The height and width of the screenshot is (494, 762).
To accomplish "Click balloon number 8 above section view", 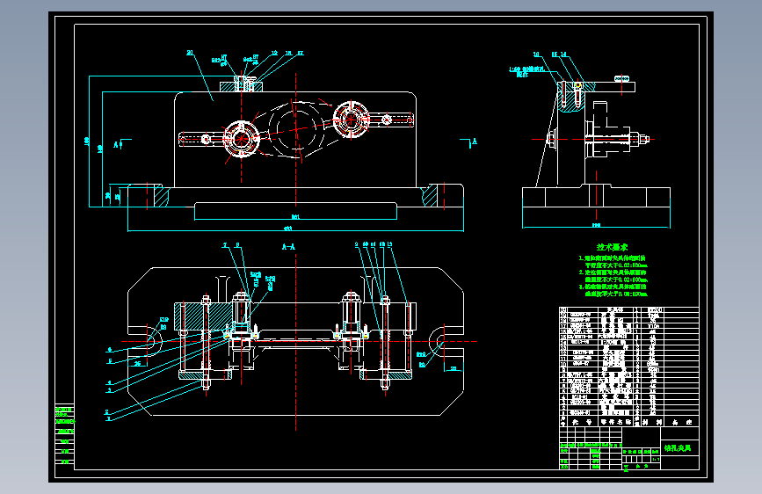I will 237,245.
